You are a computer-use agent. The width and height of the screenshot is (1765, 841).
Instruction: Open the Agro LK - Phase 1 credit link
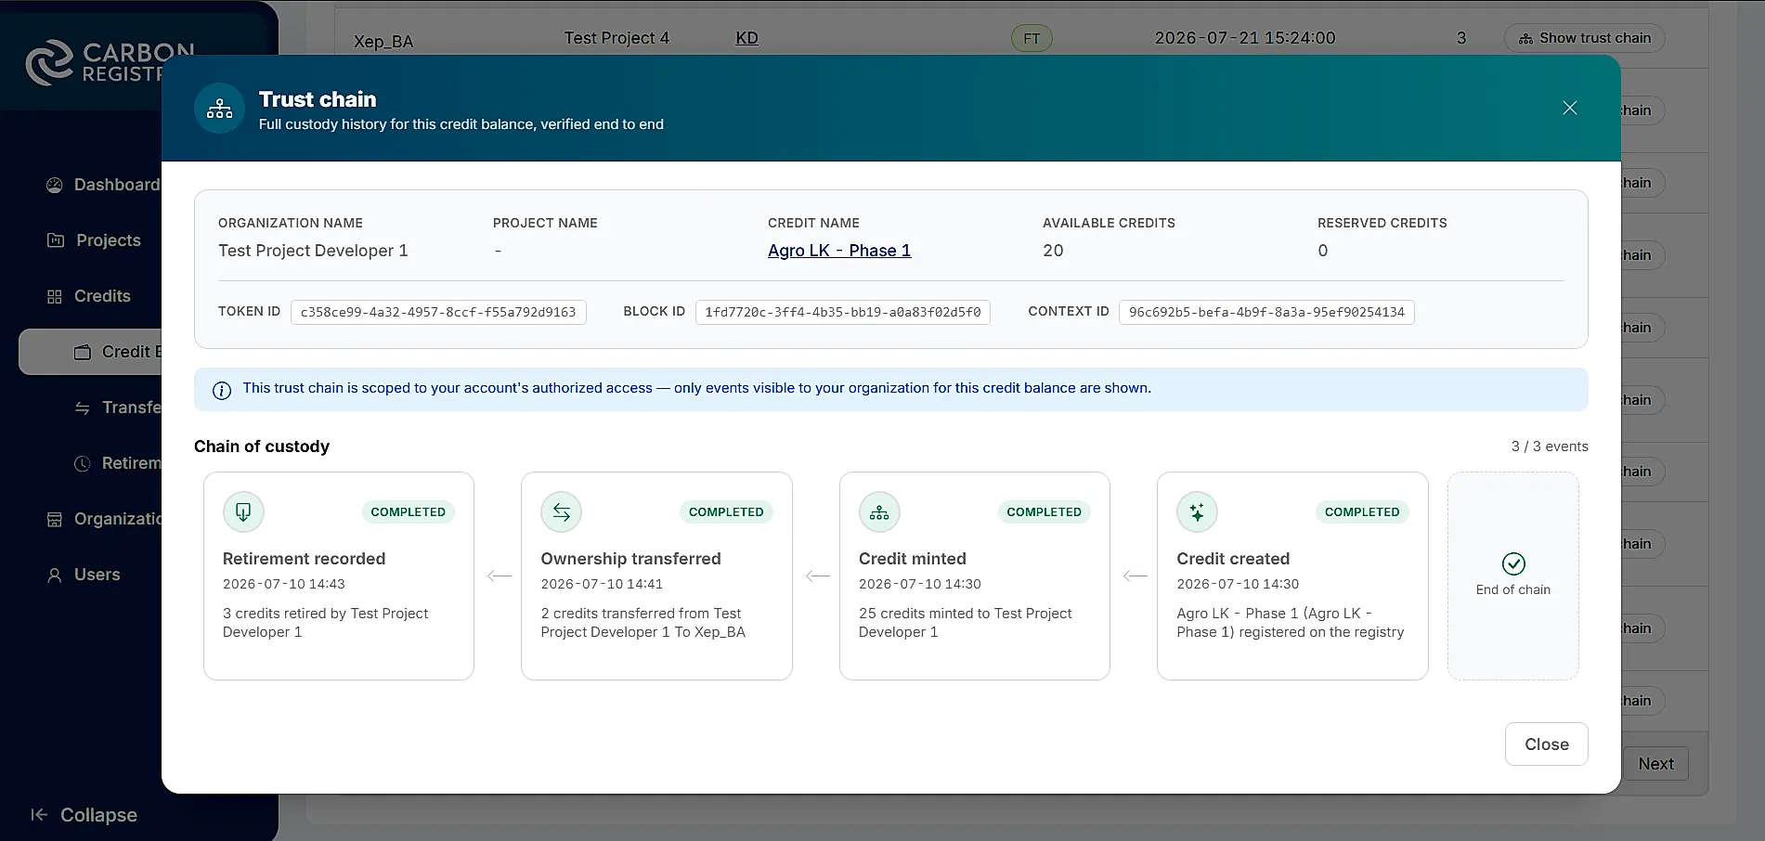point(839,251)
